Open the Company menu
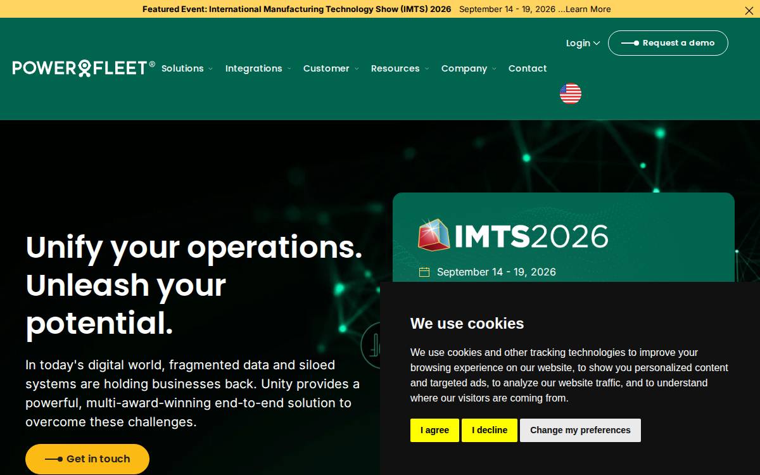Image resolution: width=760 pixels, height=475 pixels. 469,68
